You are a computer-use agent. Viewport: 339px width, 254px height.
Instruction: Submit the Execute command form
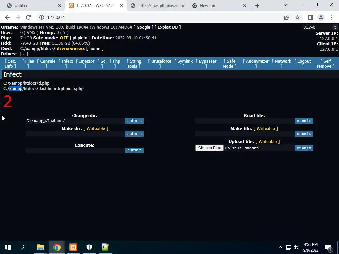pyautogui.click(x=134, y=150)
